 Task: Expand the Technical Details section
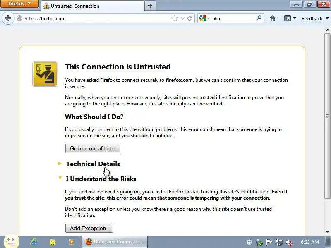[x=93, y=164]
